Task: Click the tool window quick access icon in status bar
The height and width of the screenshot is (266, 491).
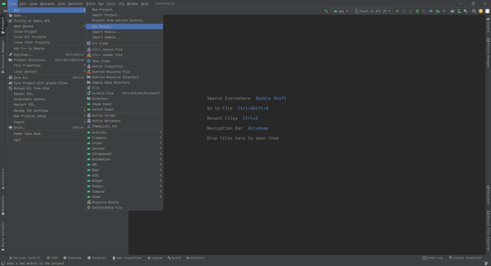Action: [x=3, y=263]
